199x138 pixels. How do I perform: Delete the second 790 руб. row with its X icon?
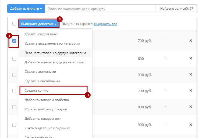point(191,90)
